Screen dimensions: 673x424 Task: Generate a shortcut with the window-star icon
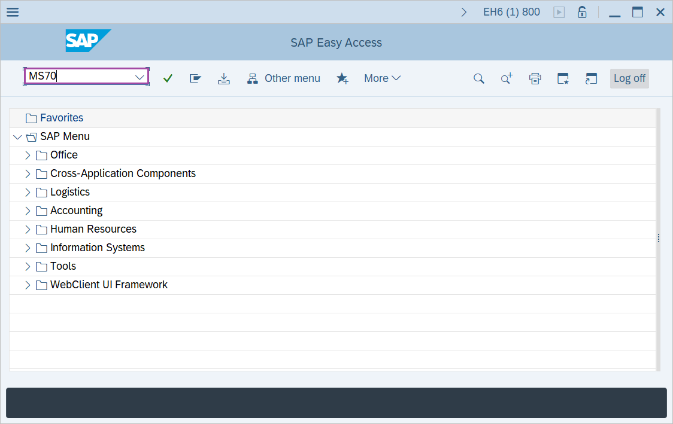(x=563, y=78)
